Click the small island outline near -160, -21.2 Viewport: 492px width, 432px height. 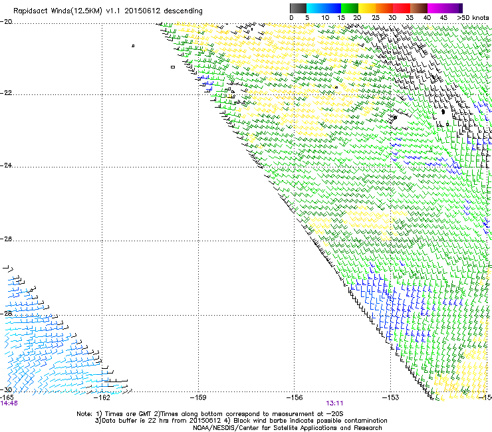[173, 67]
